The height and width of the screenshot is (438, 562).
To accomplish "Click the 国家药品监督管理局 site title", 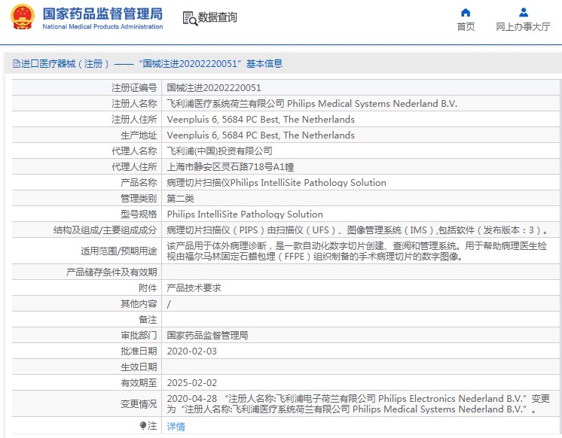I will (x=102, y=14).
